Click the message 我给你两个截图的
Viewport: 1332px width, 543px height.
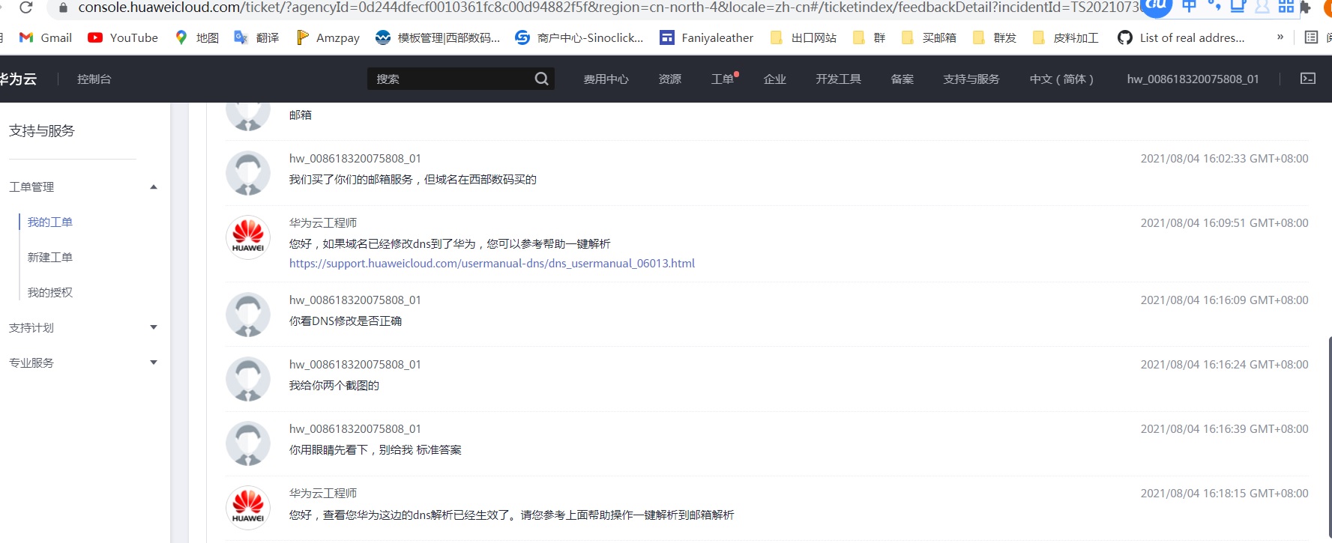[x=334, y=385]
